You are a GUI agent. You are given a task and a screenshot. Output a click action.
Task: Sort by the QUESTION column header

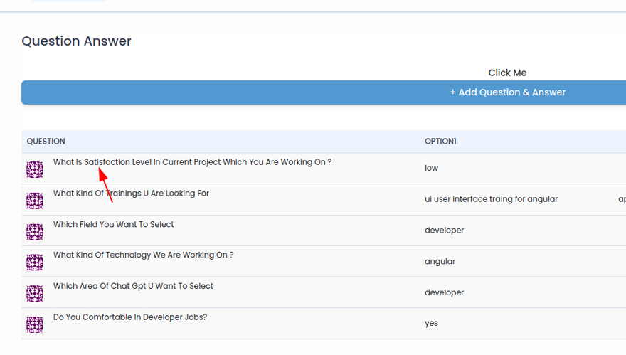click(46, 142)
